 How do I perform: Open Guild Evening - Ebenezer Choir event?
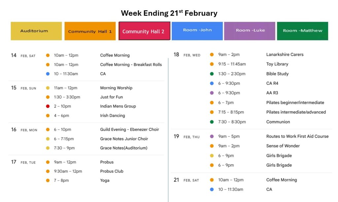click(x=129, y=130)
